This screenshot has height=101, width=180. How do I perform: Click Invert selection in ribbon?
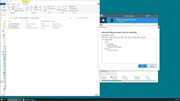click(x=74, y=11)
